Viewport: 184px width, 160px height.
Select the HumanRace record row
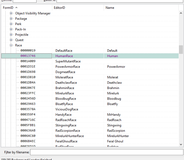pos(64,56)
